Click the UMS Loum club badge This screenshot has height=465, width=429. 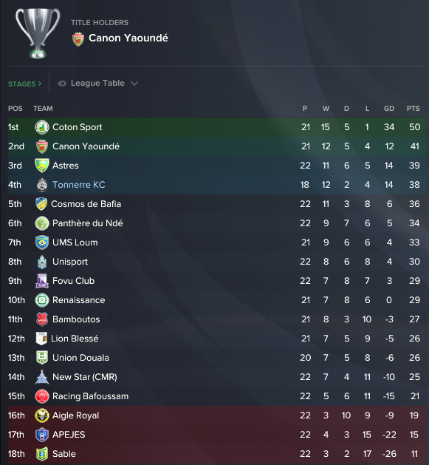click(42, 242)
